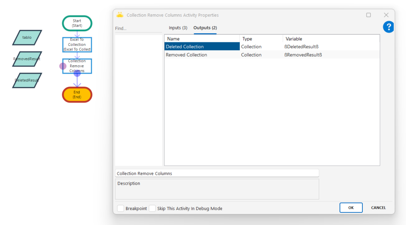The image size is (406, 225).
Task: Click the tablo variable shape
Action: point(27,38)
